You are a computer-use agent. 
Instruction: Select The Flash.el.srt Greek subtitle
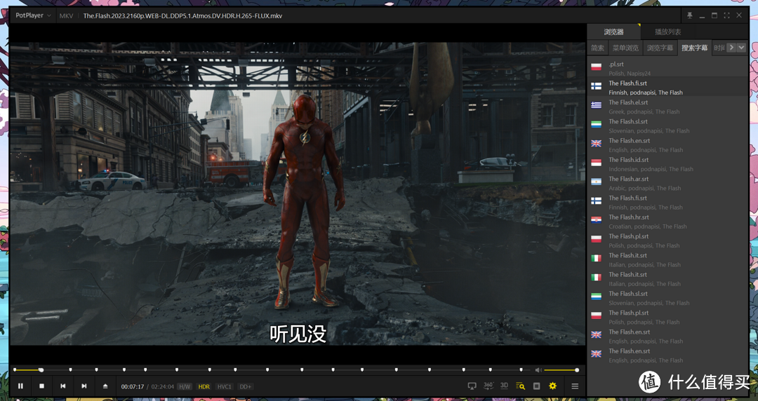pos(667,107)
